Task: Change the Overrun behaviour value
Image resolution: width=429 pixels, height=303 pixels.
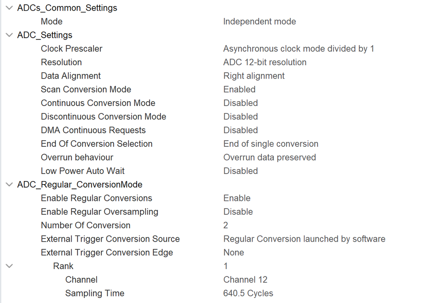Action: pyautogui.click(x=270, y=157)
